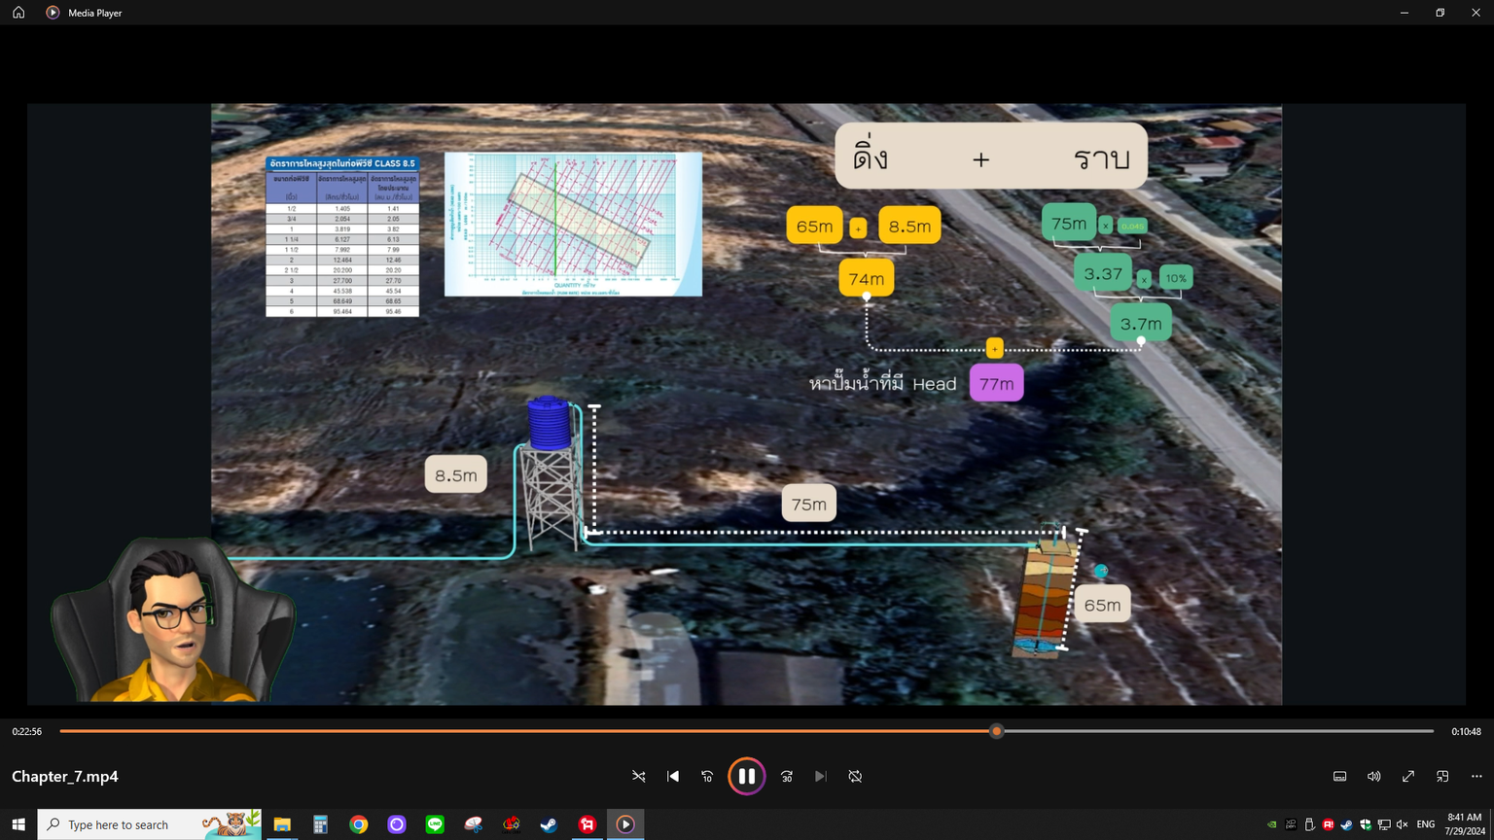The width and height of the screenshot is (1494, 840).
Task: Launch Google Chrome from taskbar
Action: pyautogui.click(x=359, y=824)
